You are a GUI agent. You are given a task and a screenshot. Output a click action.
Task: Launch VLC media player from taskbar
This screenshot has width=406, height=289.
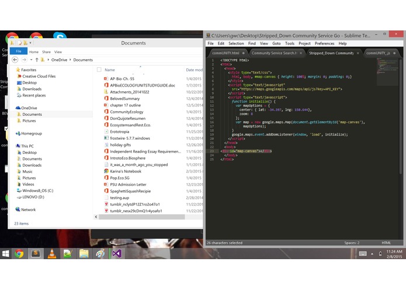[52, 253]
